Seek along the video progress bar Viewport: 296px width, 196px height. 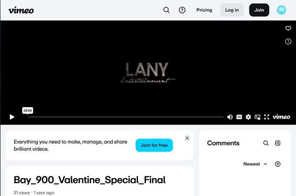point(125,117)
